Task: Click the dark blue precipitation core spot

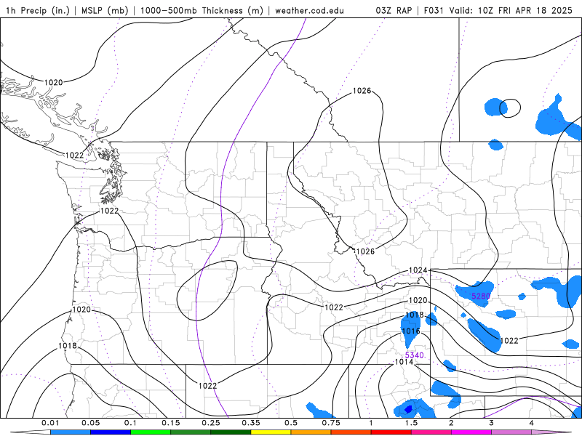Action: coord(408,409)
